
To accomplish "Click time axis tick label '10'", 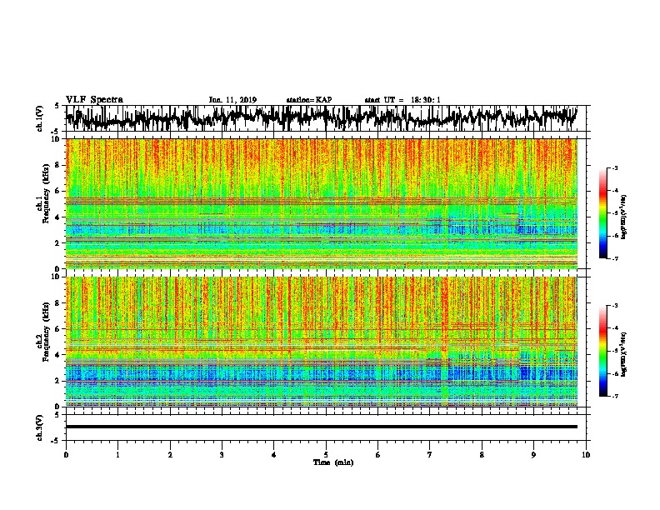I will click(x=586, y=455).
